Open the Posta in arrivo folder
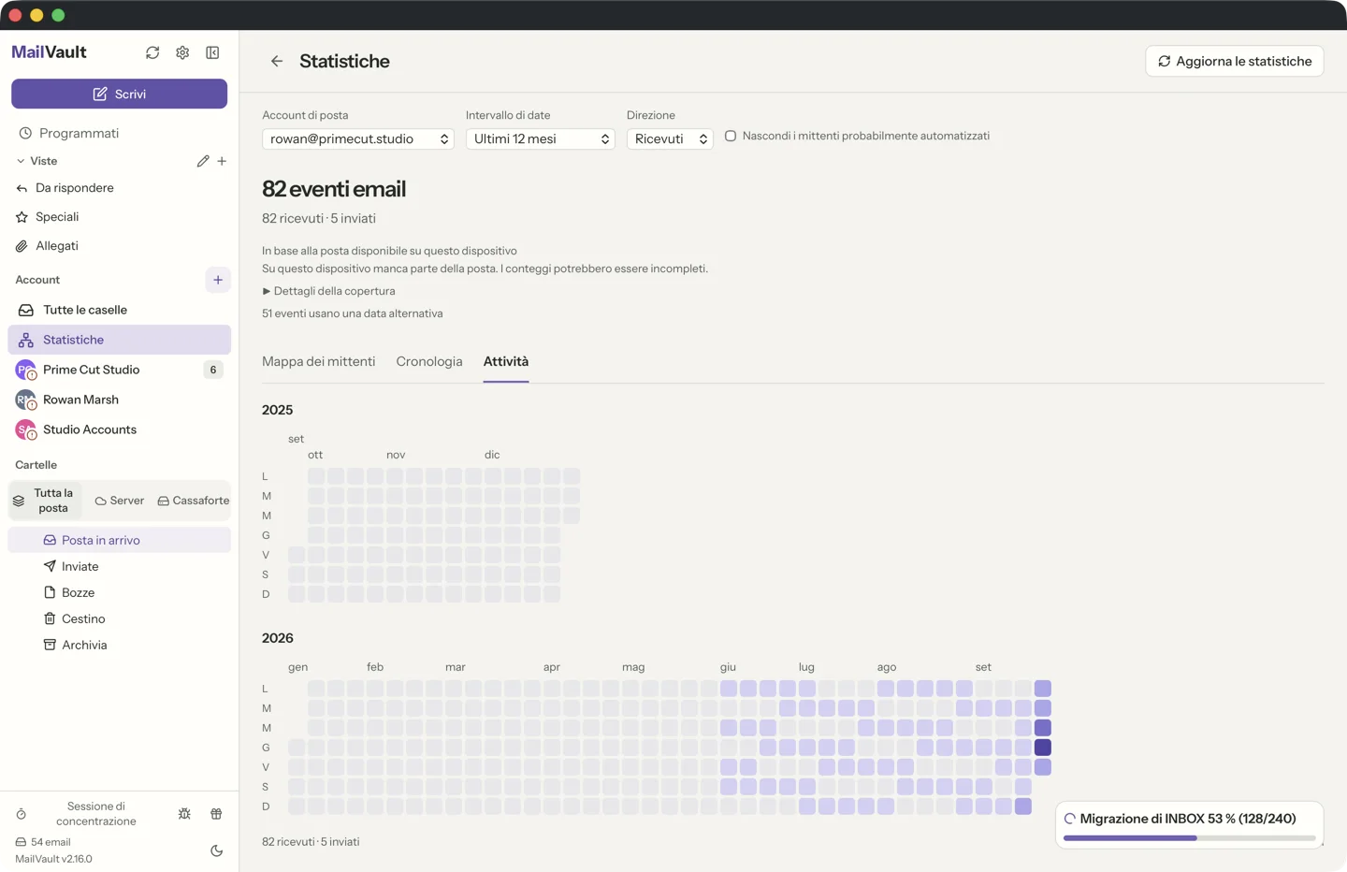 click(x=119, y=540)
